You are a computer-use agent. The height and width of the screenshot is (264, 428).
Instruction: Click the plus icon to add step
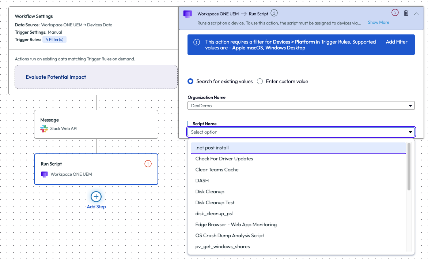[96, 197]
